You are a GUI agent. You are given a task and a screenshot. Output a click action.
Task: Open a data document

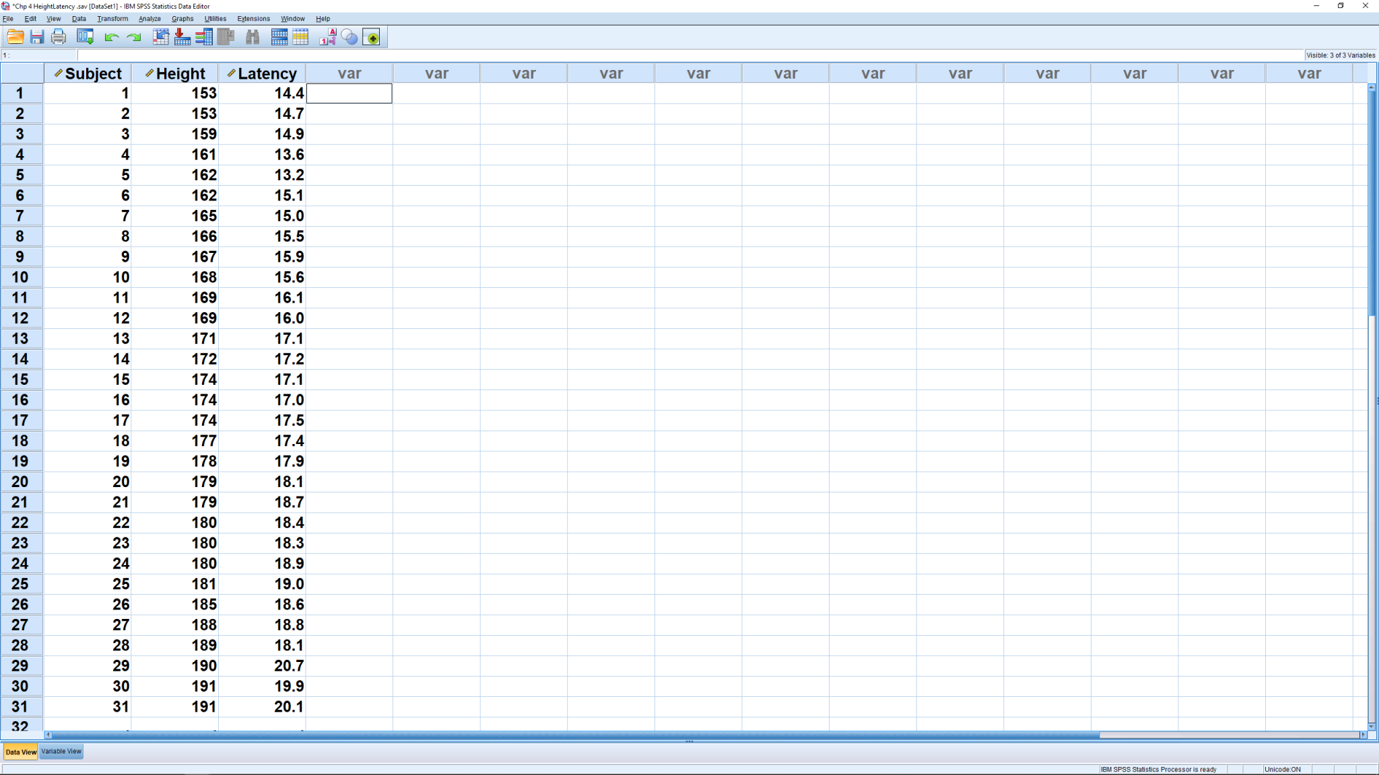[15, 37]
